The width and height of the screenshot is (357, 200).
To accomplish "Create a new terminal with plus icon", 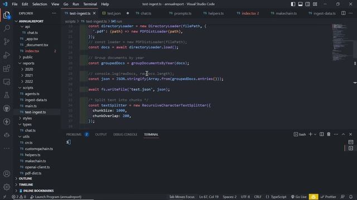I will pos(310,134).
